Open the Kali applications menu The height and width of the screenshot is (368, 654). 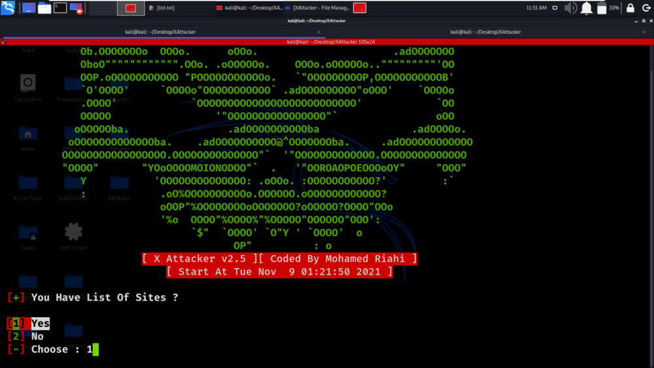coord(8,7)
